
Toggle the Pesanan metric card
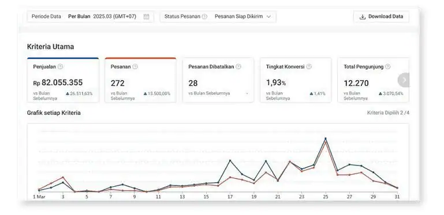point(140,80)
